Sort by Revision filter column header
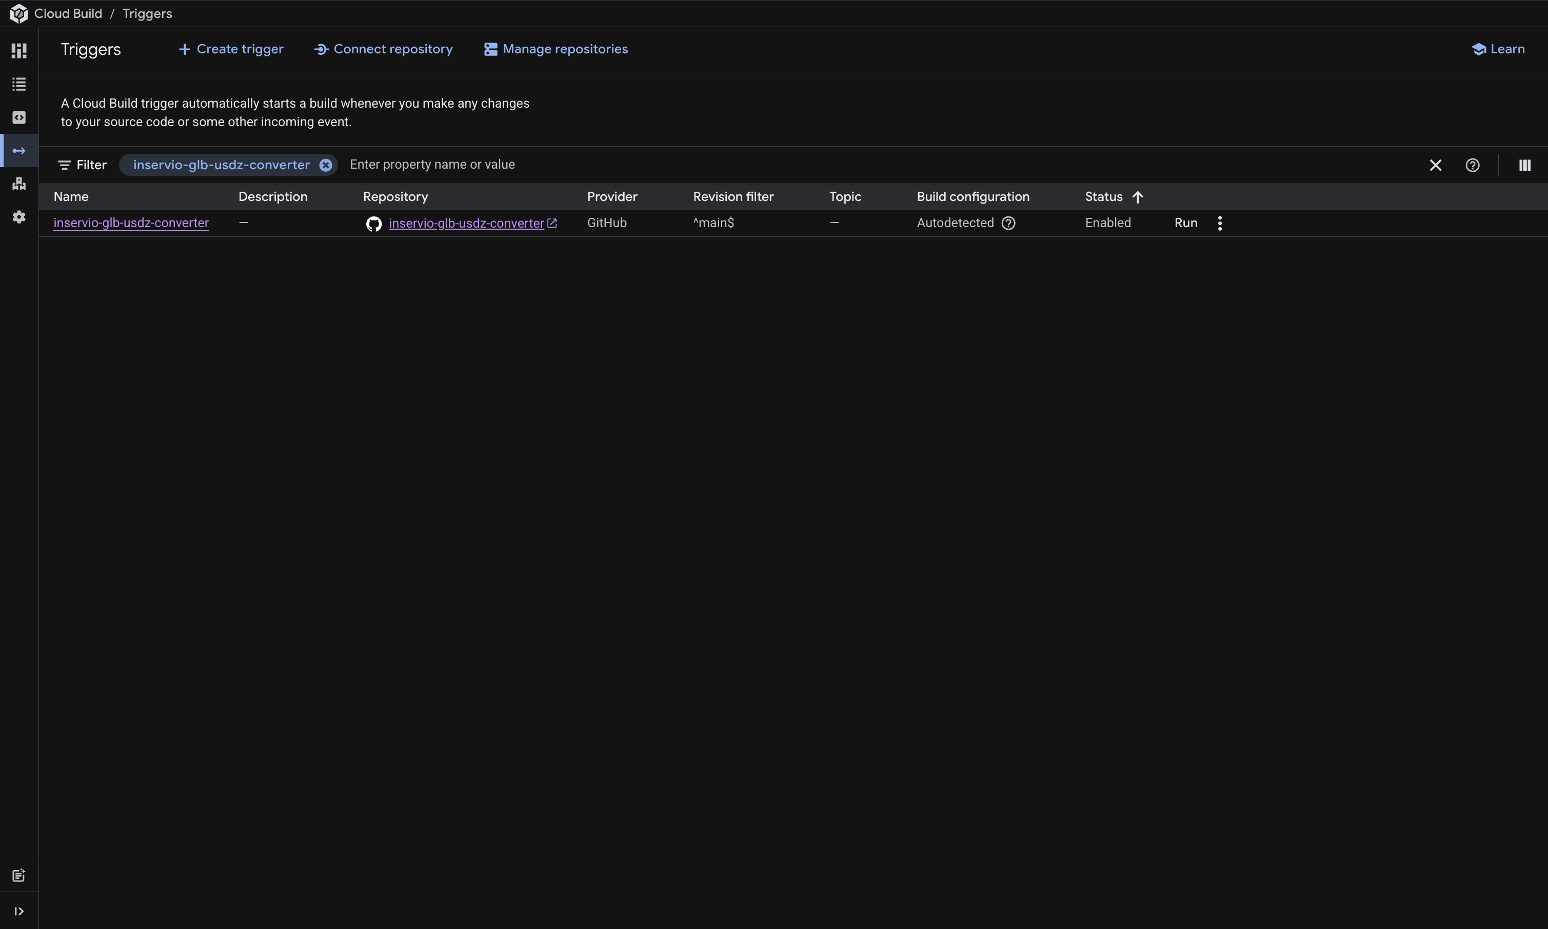1548x929 pixels. point(733,196)
